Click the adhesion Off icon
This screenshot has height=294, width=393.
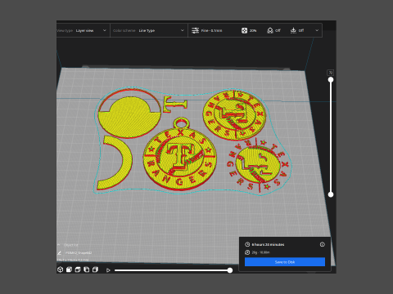(293, 30)
